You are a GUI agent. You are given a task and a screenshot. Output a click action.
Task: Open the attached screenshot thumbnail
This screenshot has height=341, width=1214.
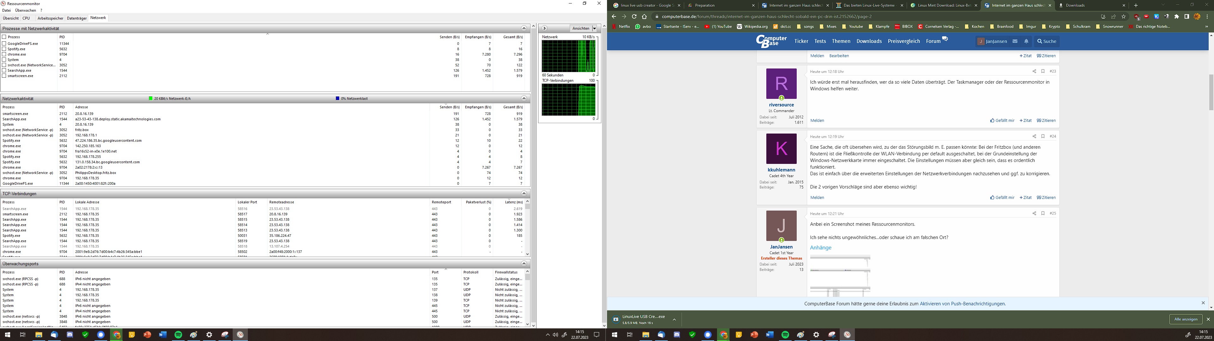tap(840, 276)
